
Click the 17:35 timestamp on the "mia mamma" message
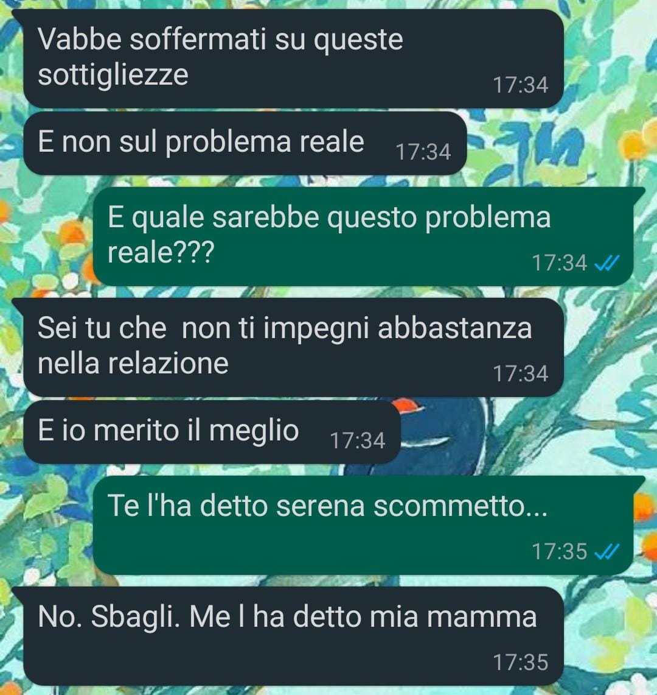click(x=521, y=663)
